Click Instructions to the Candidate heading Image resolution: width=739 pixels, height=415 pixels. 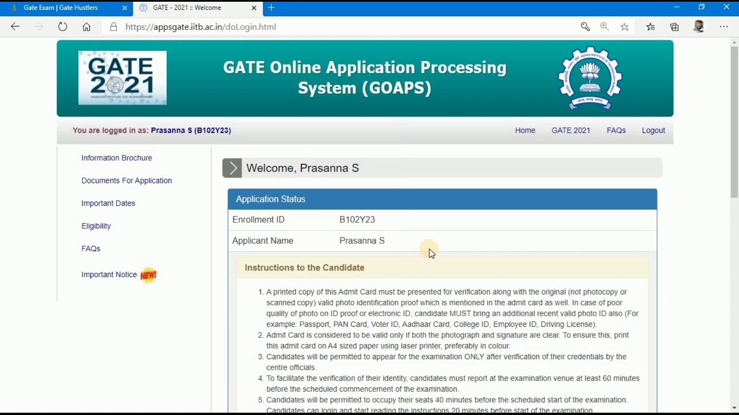(x=304, y=267)
